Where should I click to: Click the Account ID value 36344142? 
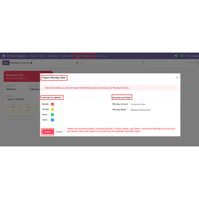[11, 89]
